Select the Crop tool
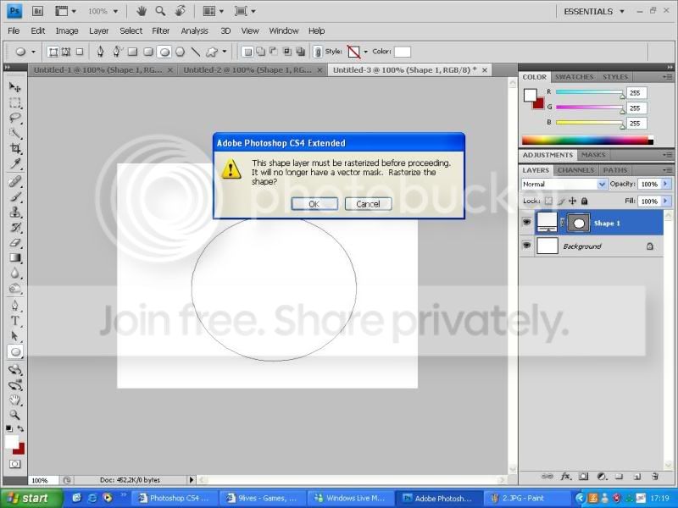This screenshot has height=508, width=678. pos(15,149)
